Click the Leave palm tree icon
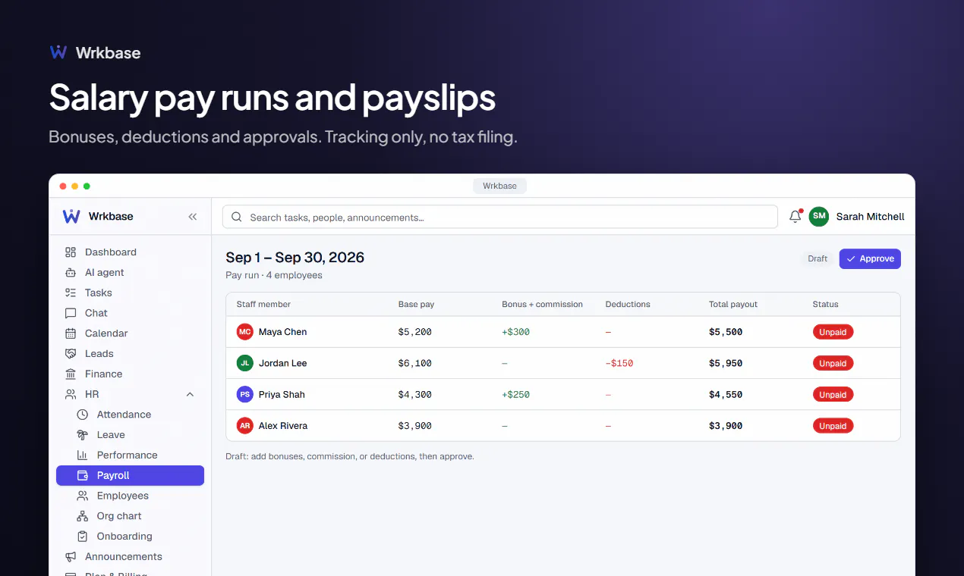This screenshot has height=576, width=964. pyautogui.click(x=83, y=435)
